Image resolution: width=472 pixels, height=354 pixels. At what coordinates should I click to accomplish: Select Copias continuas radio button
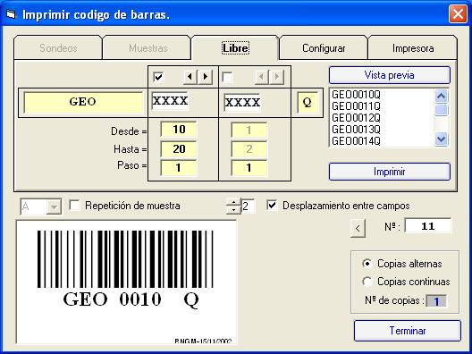click(x=367, y=282)
